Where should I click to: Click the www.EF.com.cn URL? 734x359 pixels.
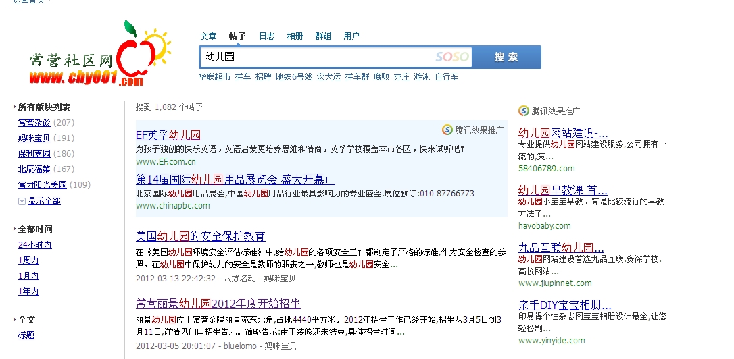pos(166,162)
